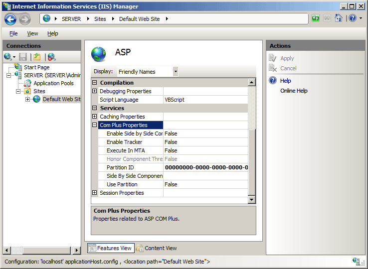Go to Home using house icon
This screenshot has height=269, width=368.
tap(339, 18)
